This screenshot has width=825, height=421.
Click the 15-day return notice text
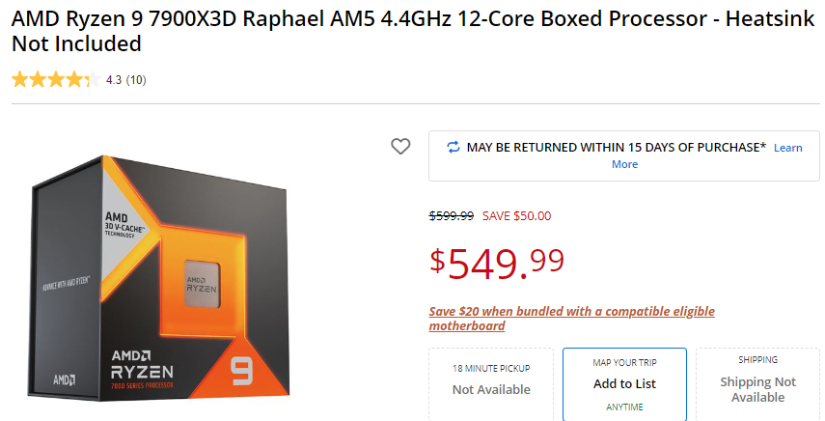point(616,148)
